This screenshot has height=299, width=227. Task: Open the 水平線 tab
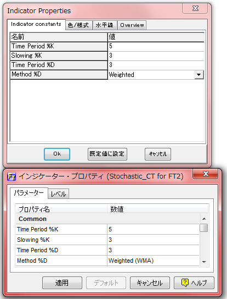(x=105, y=25)
